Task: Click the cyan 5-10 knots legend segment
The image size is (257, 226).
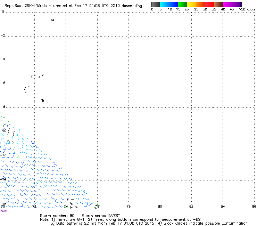Action: pyautogui.click(x=165, y=4)
